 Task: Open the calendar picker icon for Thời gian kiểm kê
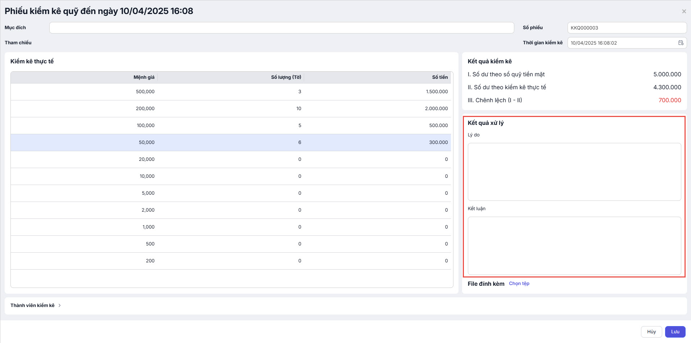681,43
